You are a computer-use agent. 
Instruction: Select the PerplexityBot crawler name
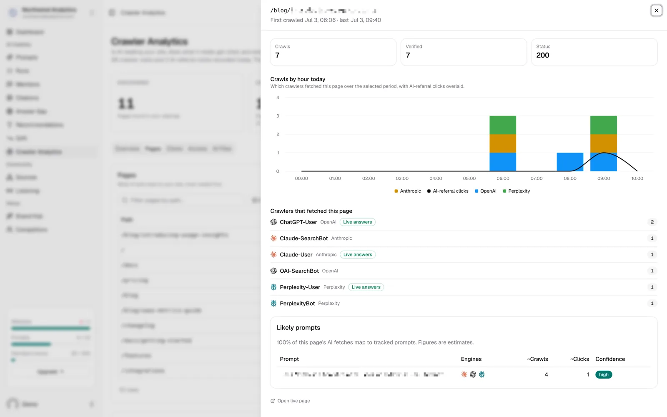pos(297,304)
